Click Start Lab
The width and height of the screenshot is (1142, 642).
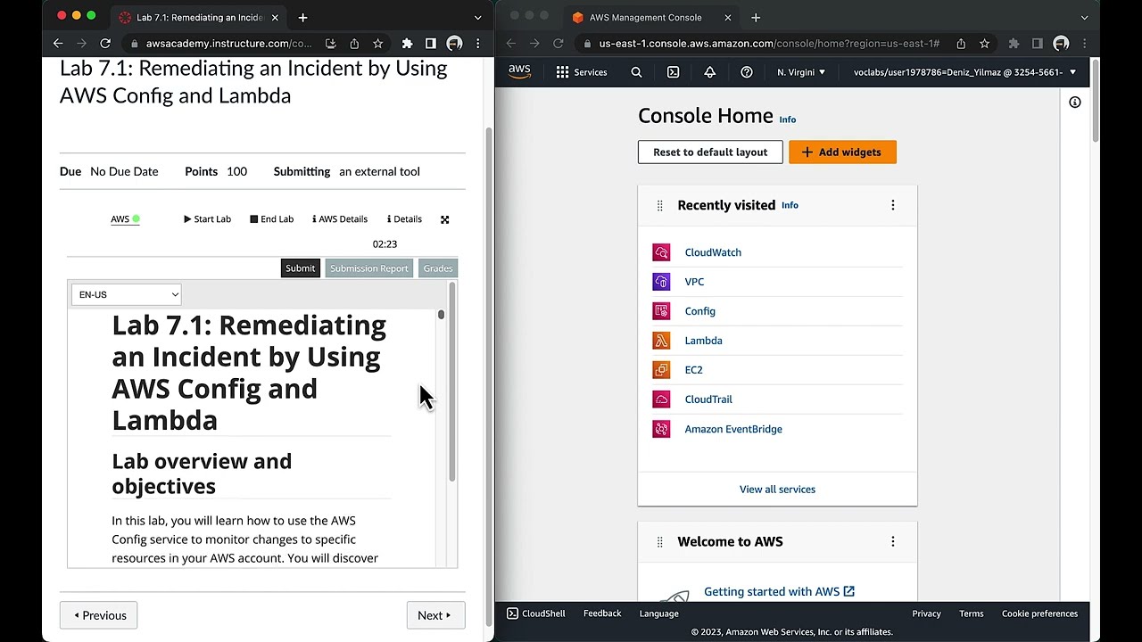click(207, 219)
